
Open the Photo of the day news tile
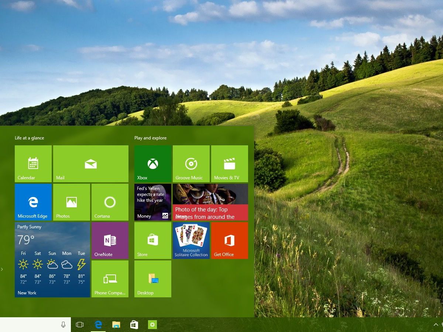coord(210,202)
